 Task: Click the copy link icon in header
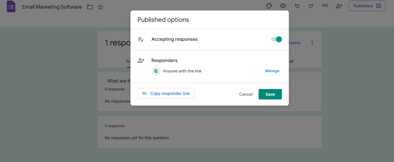tap(325, 6)
